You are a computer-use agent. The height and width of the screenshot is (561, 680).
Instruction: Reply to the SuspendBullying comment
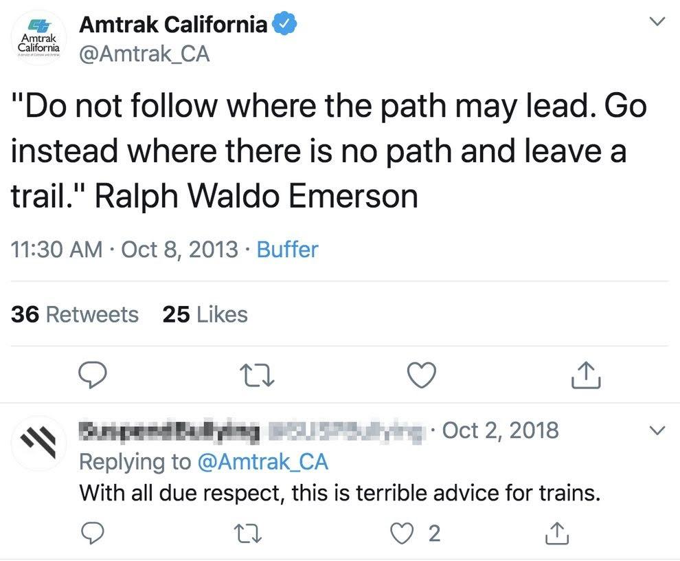(93, 533)
